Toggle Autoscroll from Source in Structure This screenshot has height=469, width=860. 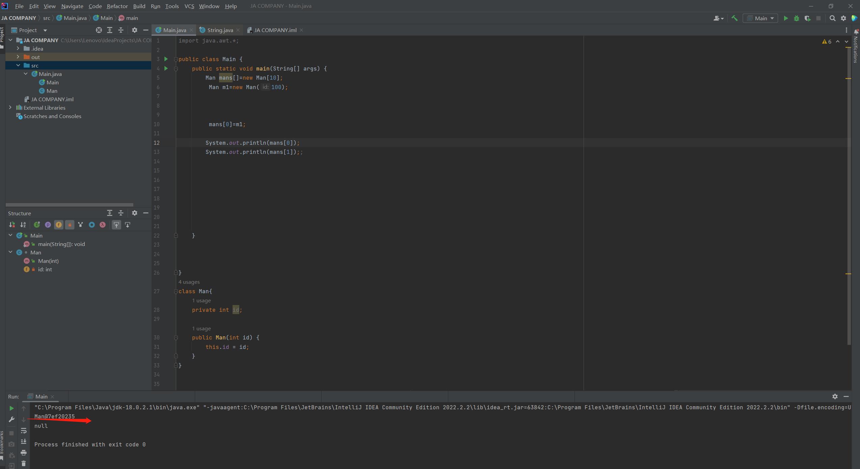[128, 225]
